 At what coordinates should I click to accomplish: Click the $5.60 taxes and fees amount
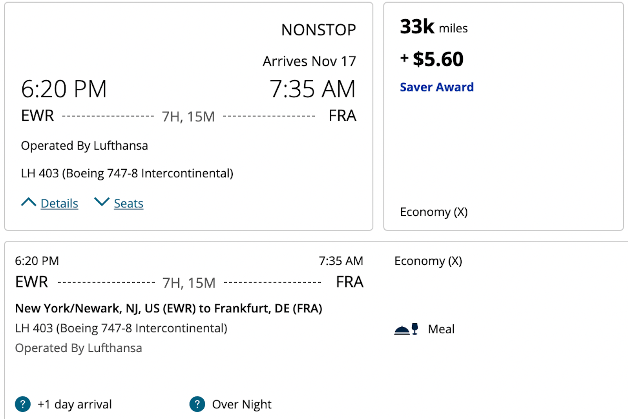coord(438,59)
